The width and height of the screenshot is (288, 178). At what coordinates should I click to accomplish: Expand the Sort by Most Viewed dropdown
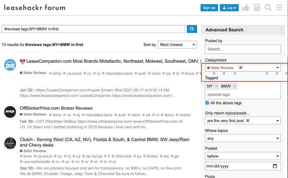[177, 44]
